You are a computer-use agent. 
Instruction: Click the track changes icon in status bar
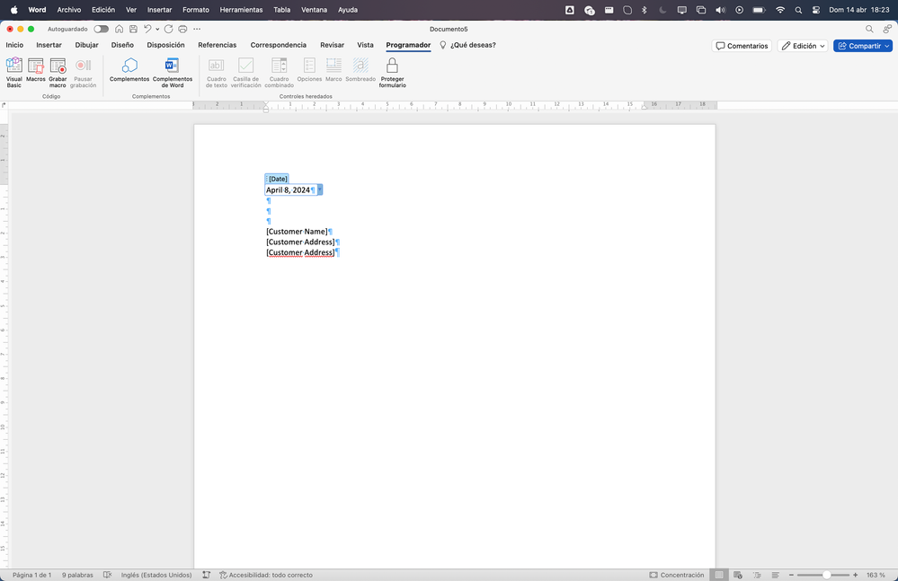click(206, 575)
